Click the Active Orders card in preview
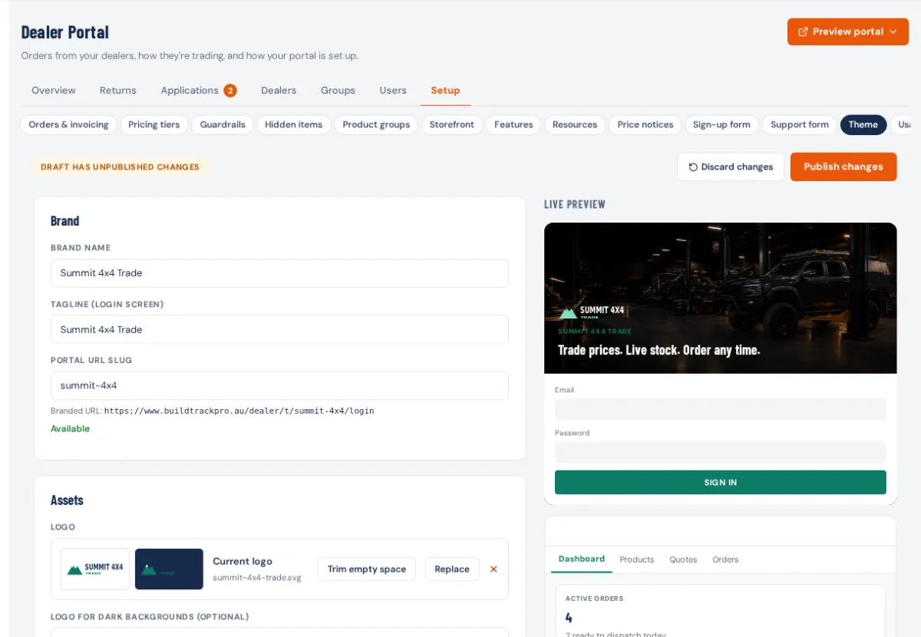The height and width of the screenshot is (637, 921). click(x=720, y=612)
